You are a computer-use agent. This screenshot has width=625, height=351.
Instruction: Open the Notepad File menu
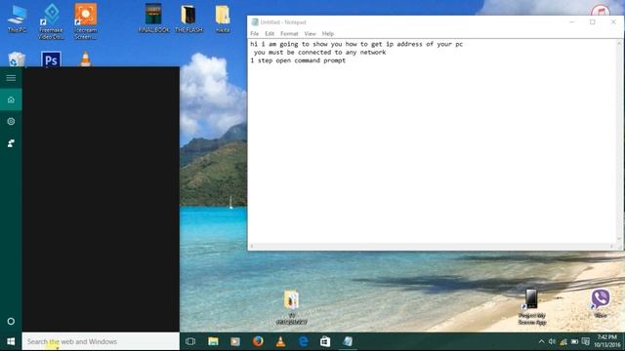pyautogui.click(x=254, y=34)
